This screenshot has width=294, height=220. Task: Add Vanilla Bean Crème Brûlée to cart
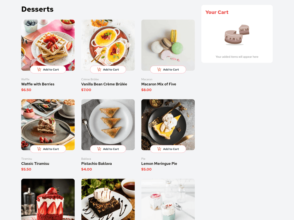[108, 70]
